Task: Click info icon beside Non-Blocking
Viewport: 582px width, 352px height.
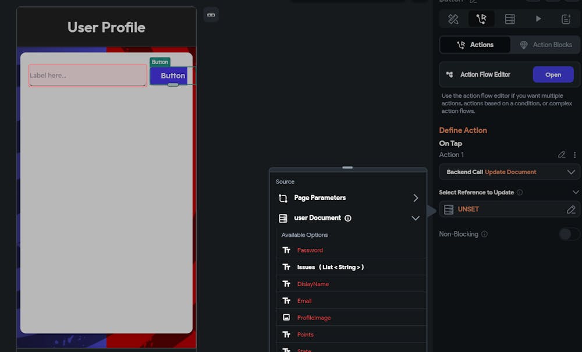Action: tap(484, 234)
